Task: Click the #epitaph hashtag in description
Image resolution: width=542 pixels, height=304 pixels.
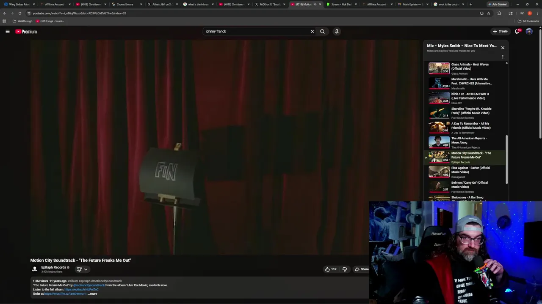Action: pos(84,281)
